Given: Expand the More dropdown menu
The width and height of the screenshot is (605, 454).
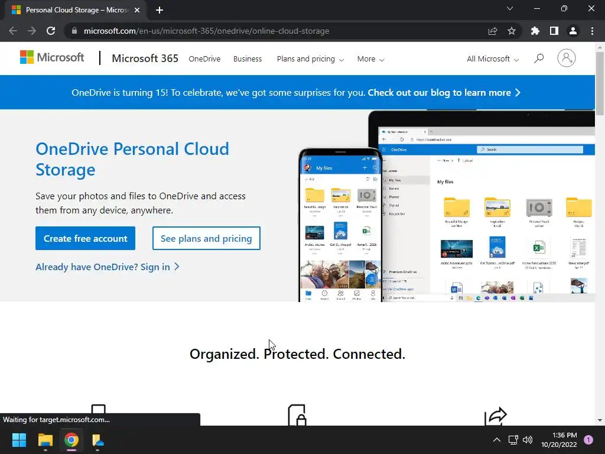Looking at the screenshot, I should 370,59.
